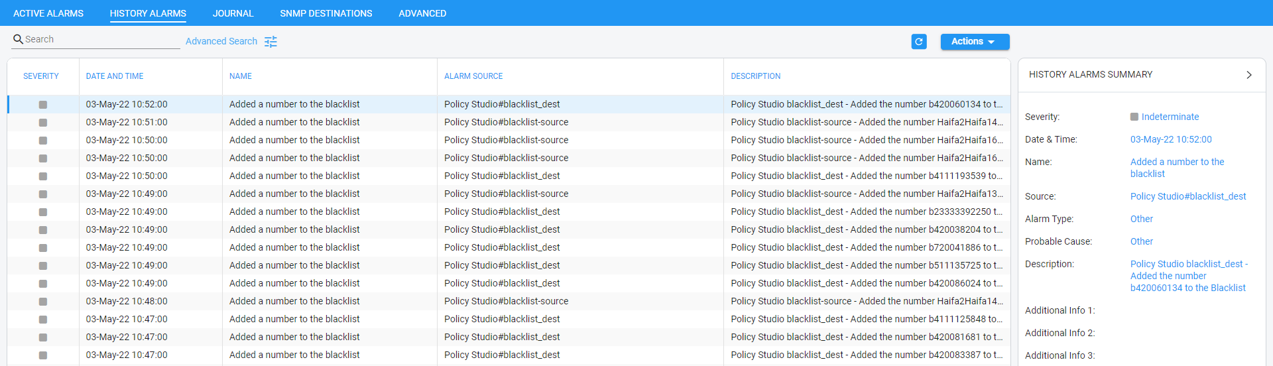The image size is (1273, 366).
Task: Click the Additional Info 2 label
Action: (1060, 333)
